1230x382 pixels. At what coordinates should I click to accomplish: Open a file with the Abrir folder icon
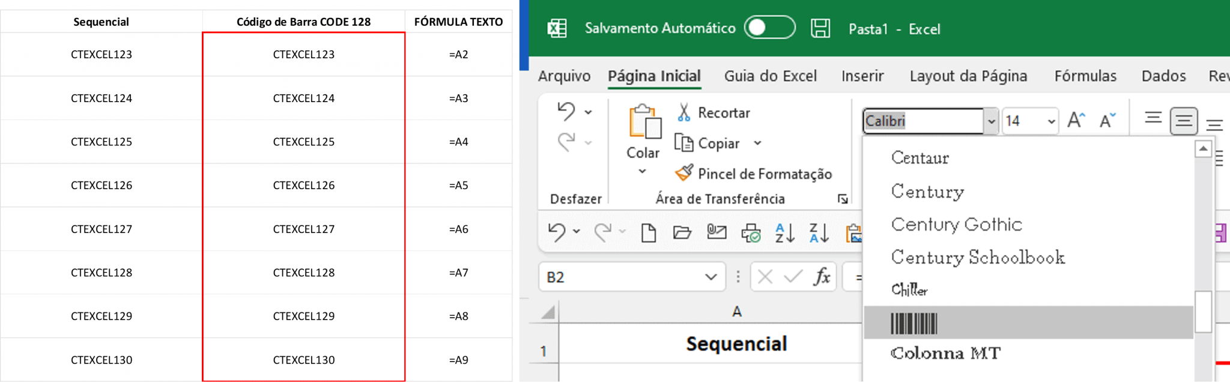[x=683, y=233]
